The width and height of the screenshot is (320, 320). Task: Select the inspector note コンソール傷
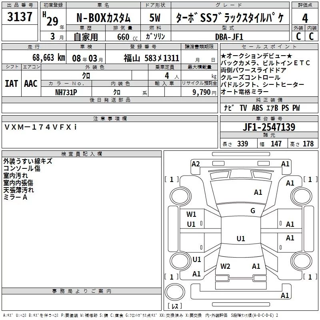click(x=22, y=168)
